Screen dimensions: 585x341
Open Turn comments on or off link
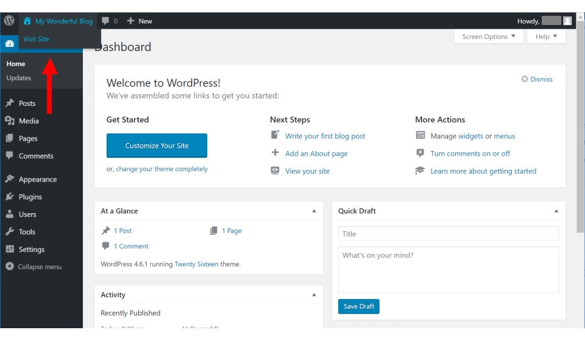coord(470,153)
